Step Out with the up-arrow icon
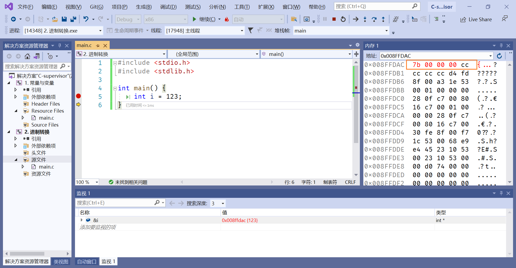 click(x=383, y=19)
